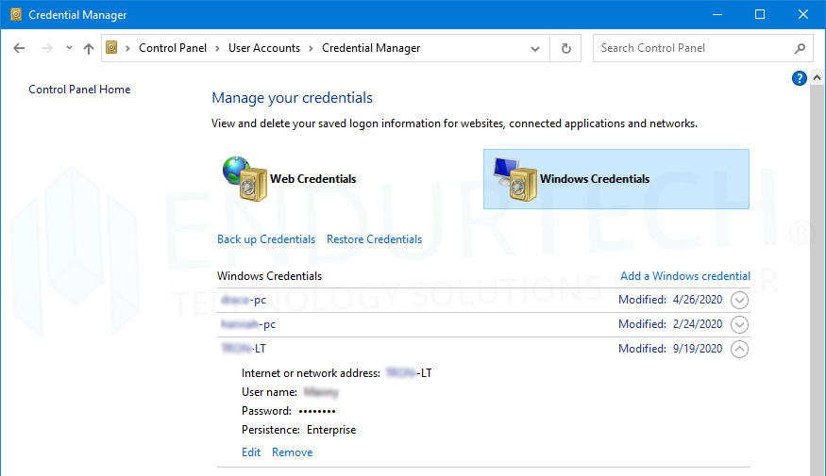Click the scrollbar up arrow
Image resolution: width=826 pixels, height=476 pixels.
point(818,78)
